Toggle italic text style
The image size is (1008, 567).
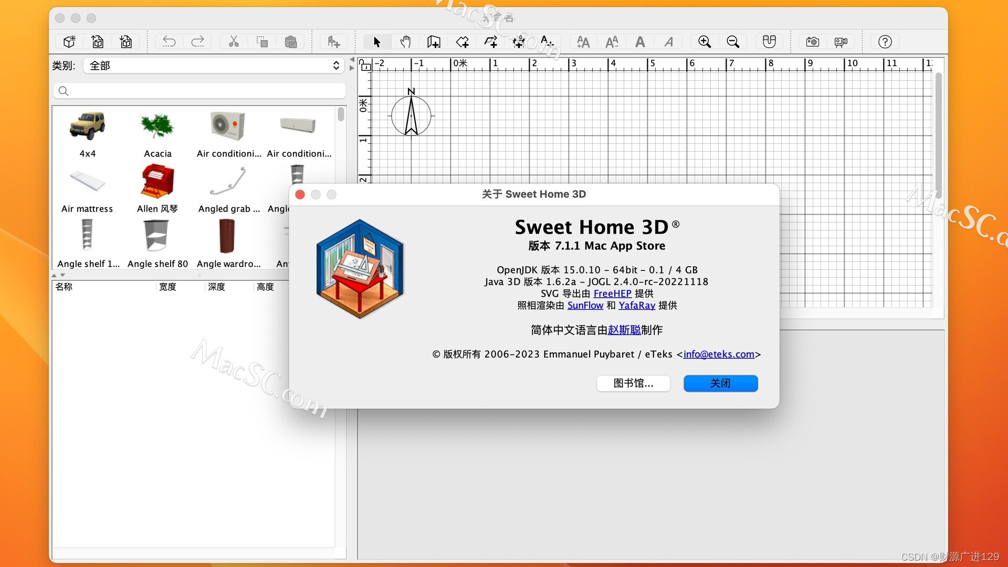(668, 41)
